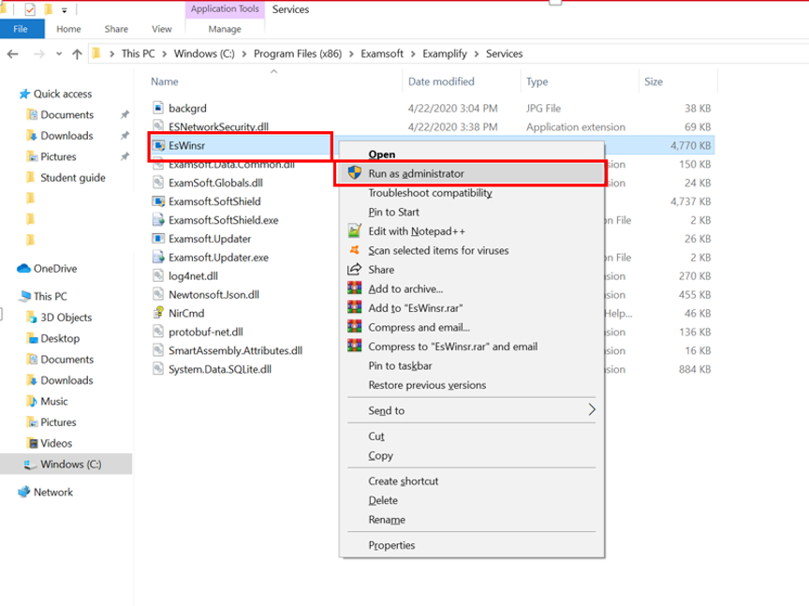Choose Pin to Start

393,213
